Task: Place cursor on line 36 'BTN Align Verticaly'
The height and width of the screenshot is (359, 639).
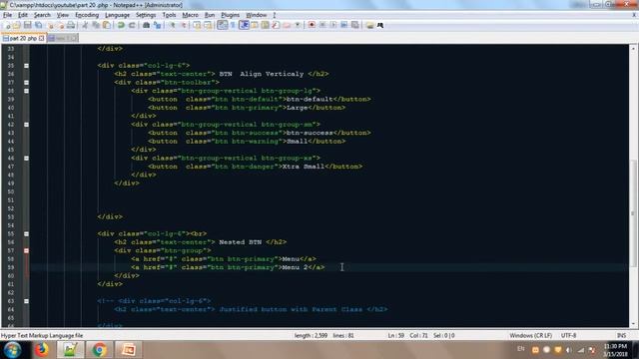Action: [x=262, y=74]
